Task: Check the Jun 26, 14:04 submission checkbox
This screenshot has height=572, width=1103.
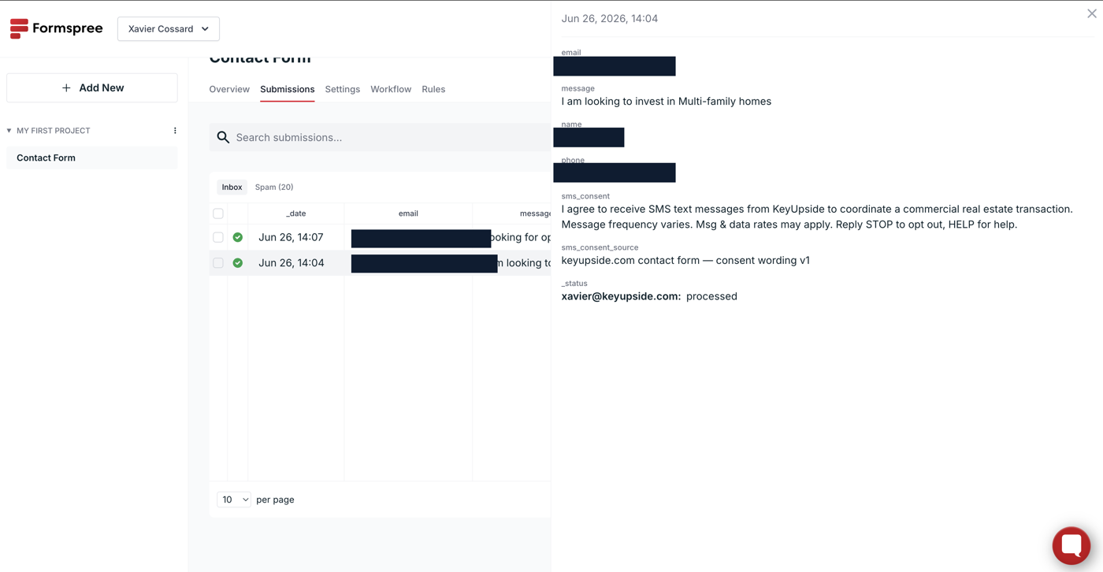Action: [218, 263]
